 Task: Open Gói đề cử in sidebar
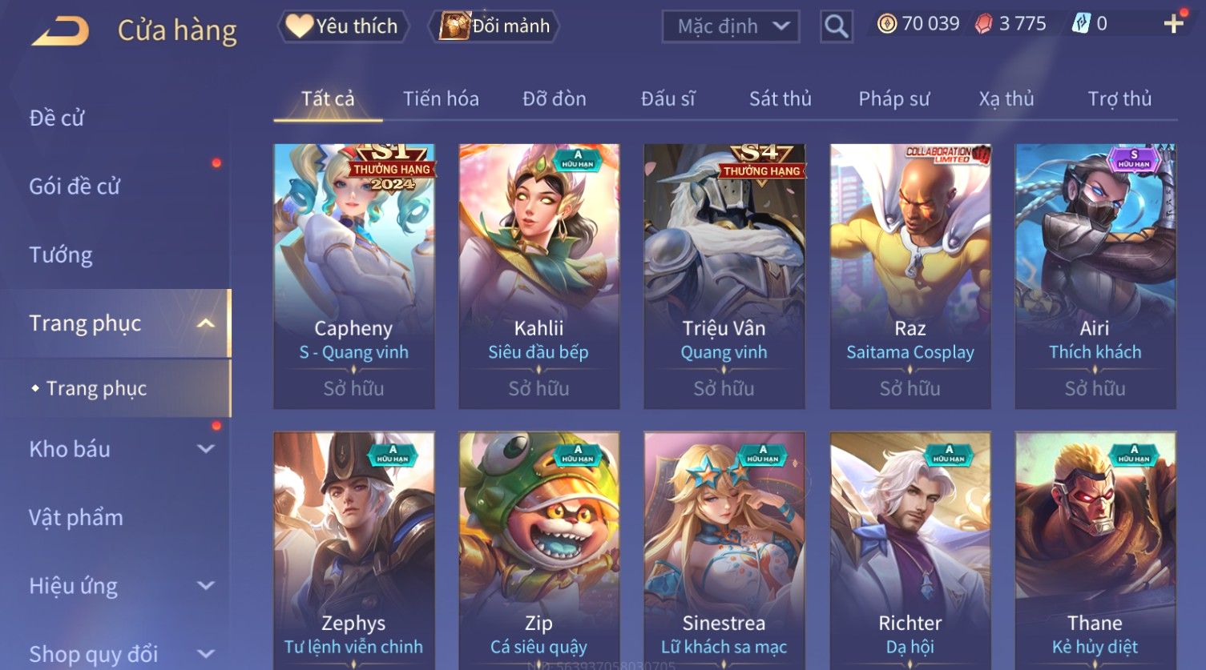point(75,187)
